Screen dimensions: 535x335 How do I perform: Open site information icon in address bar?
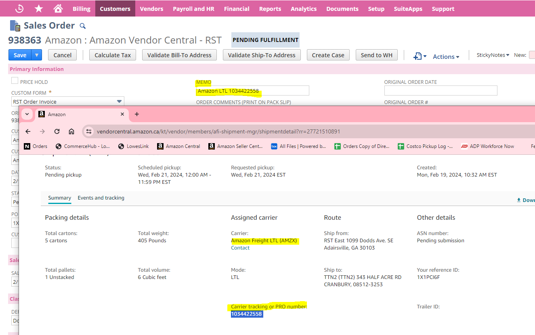(89, 131)
